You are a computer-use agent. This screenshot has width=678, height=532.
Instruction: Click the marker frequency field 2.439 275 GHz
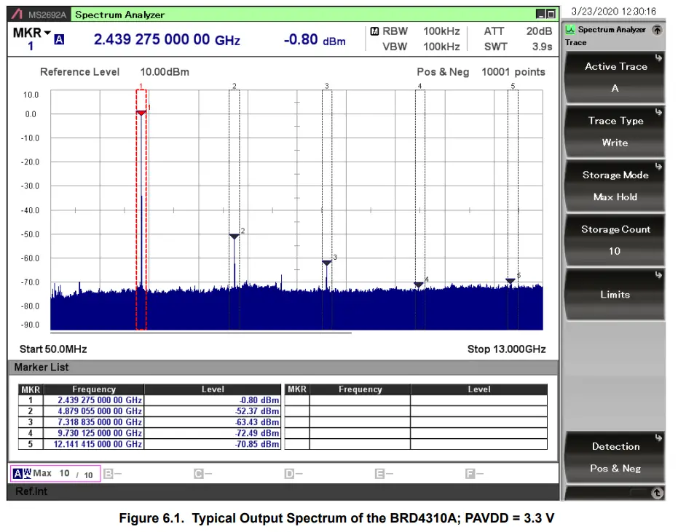[167, 40]
